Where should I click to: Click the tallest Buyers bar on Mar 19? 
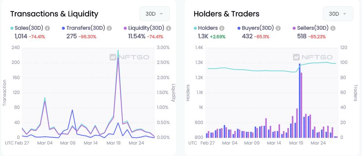click(300, 101)
